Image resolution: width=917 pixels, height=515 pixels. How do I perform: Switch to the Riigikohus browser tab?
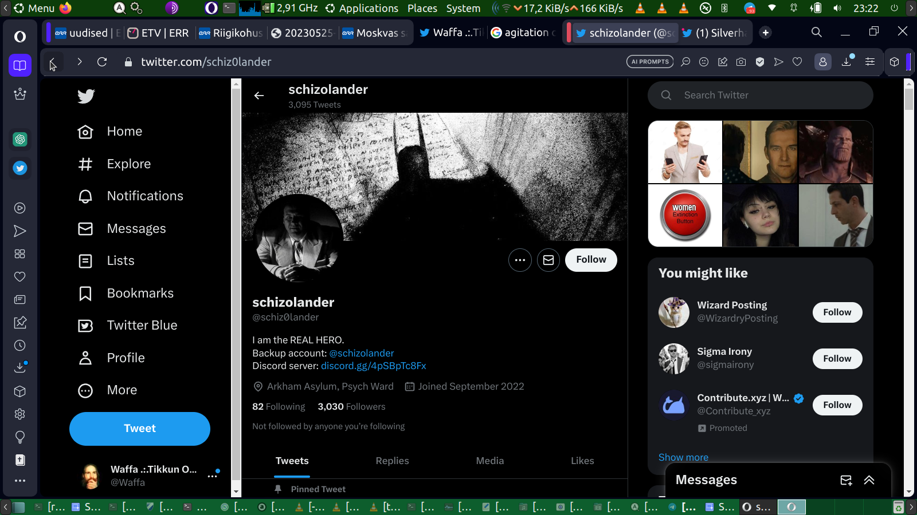[230, 33]
